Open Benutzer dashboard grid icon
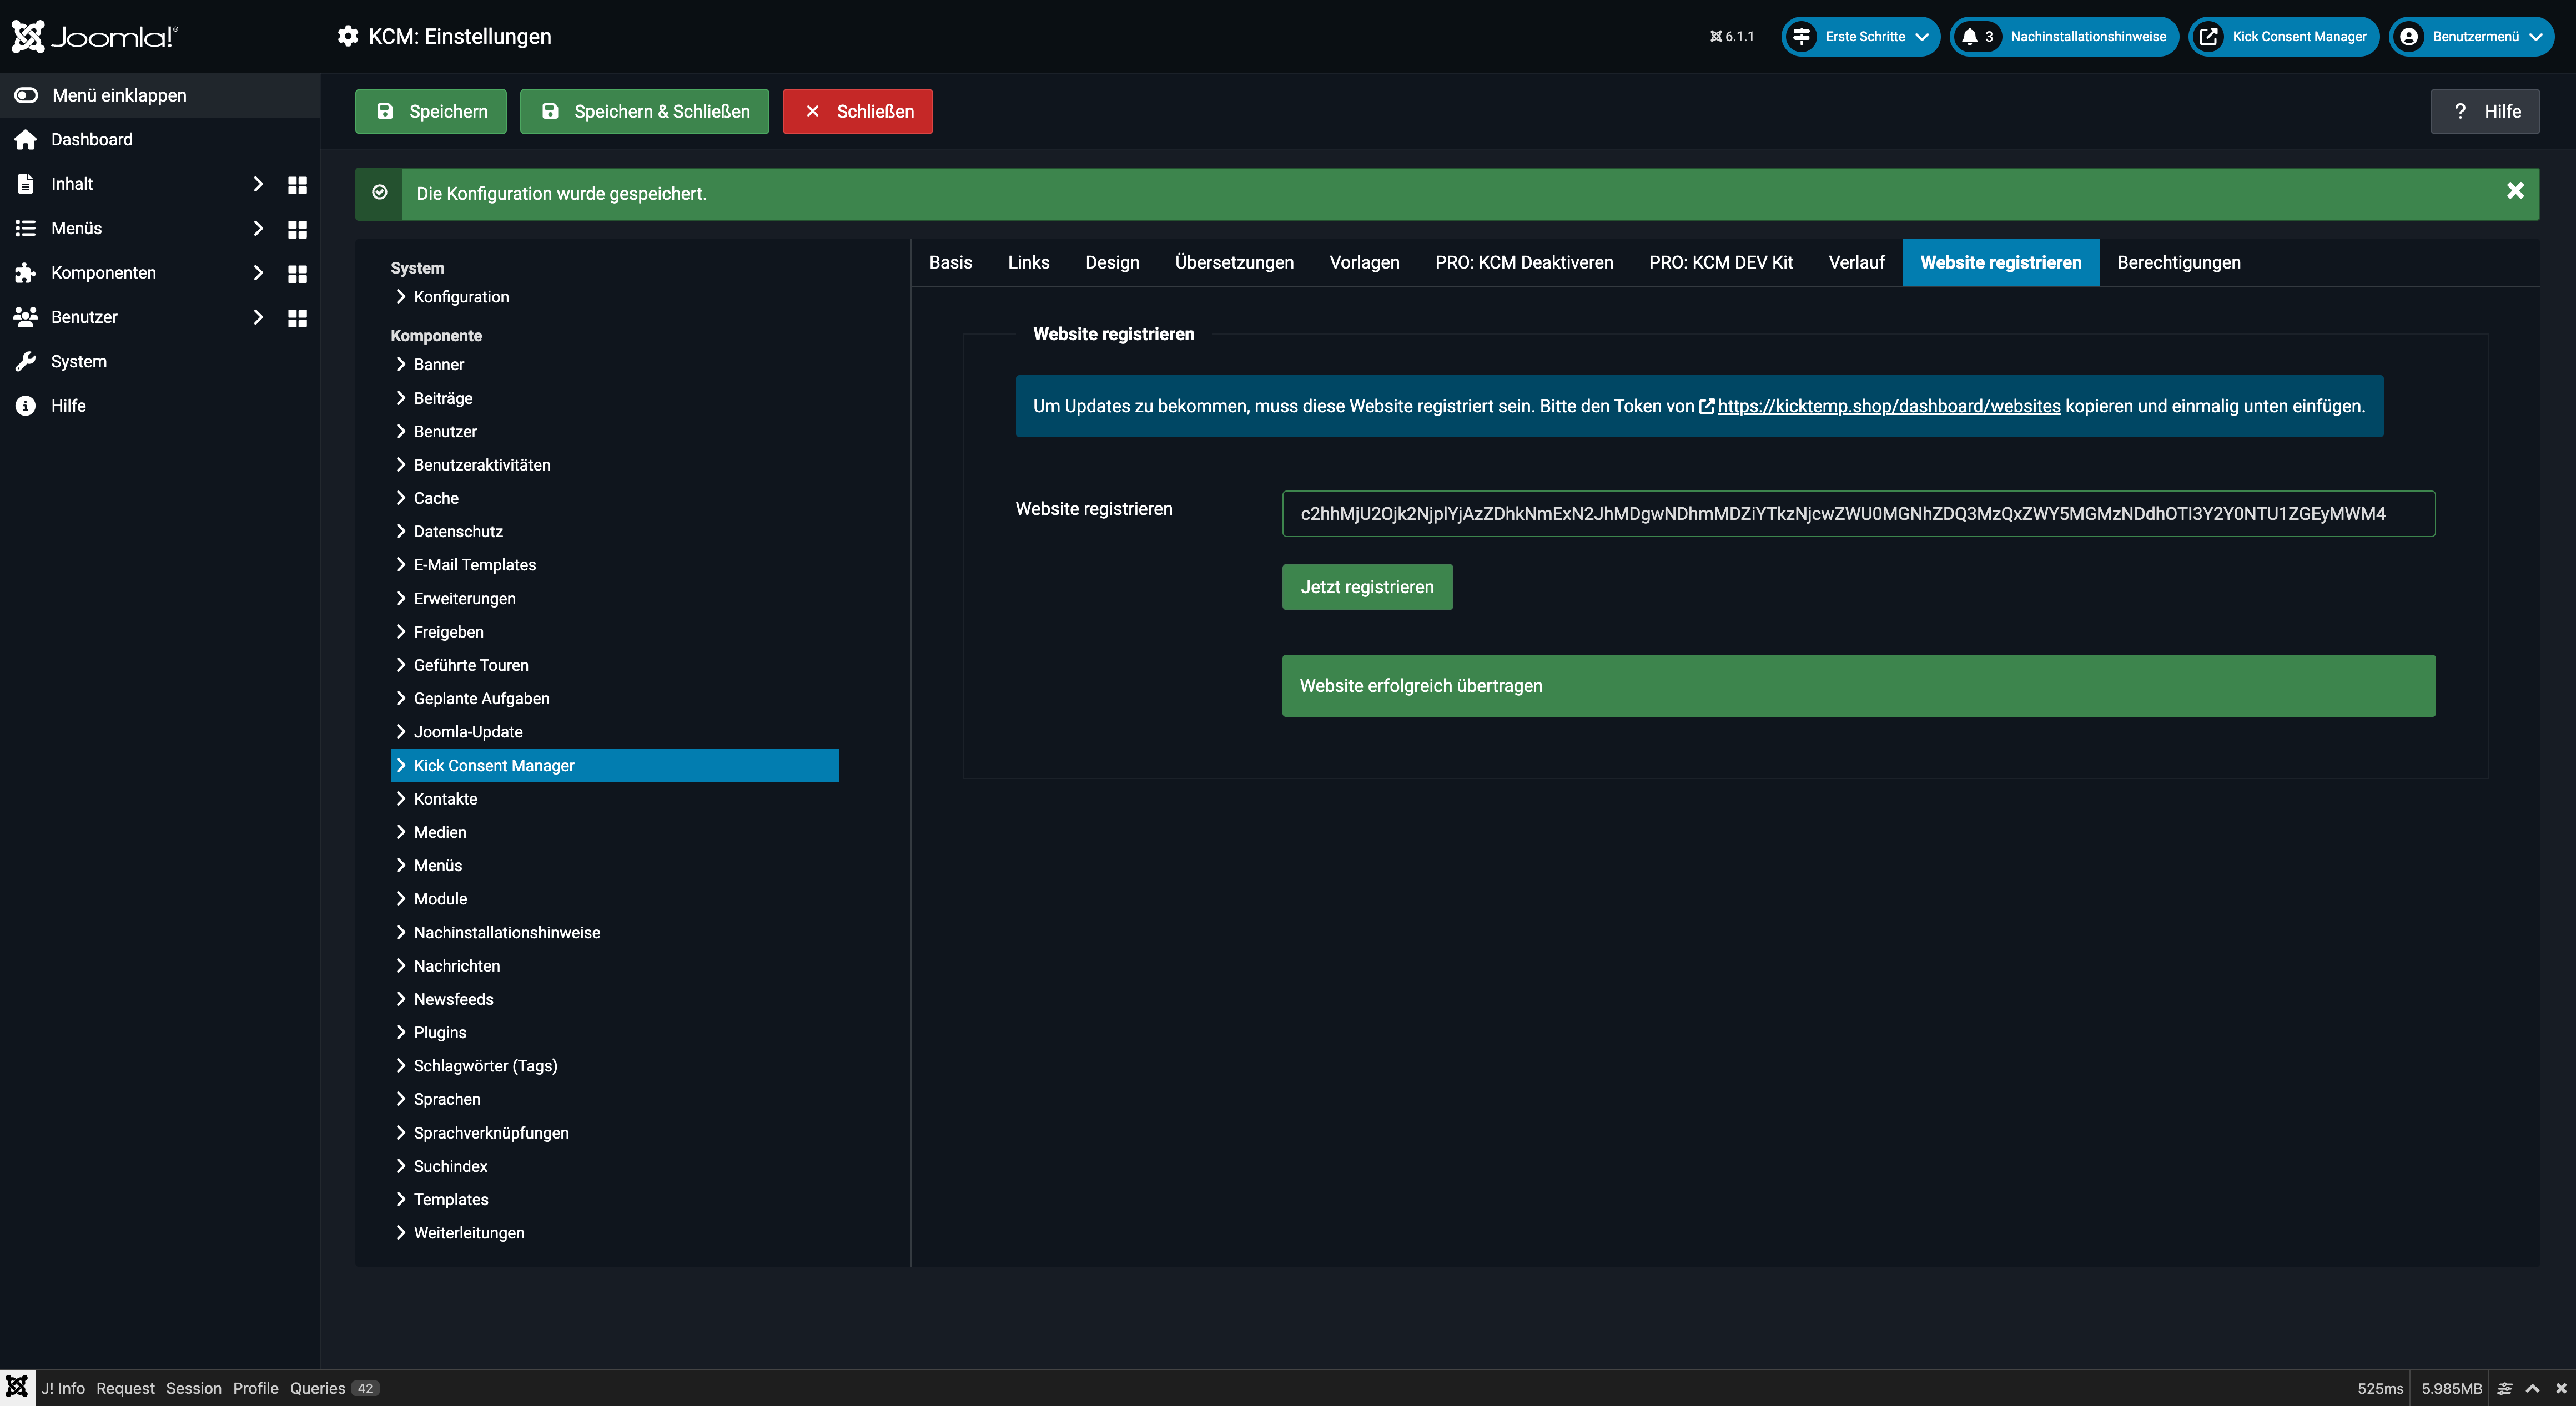 point(297,318)
